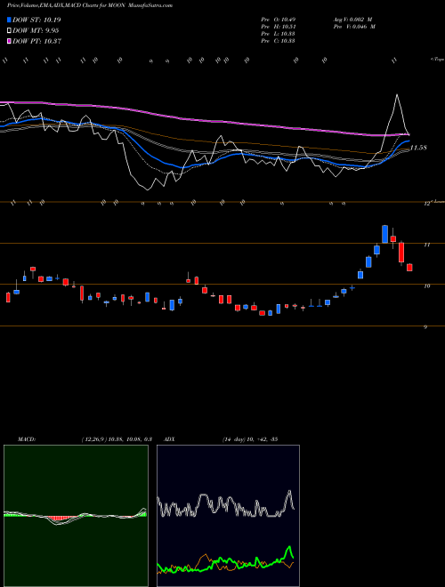Click the 'Pre O: 10.49' value
This screenshot has width=445, height=587.
click(278, 20)
